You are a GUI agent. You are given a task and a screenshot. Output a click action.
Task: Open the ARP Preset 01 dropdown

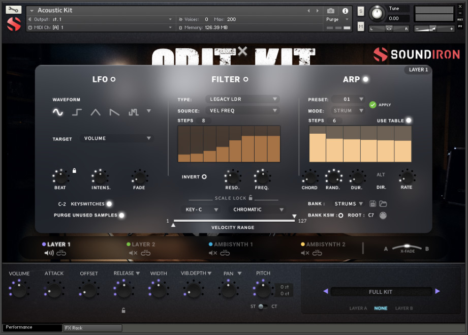[x=348, y=99]
